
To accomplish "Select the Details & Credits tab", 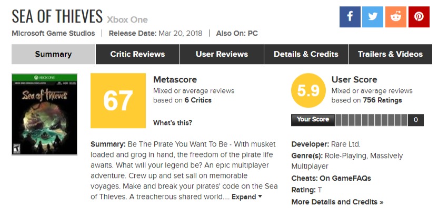I will (x=306, y=54).
